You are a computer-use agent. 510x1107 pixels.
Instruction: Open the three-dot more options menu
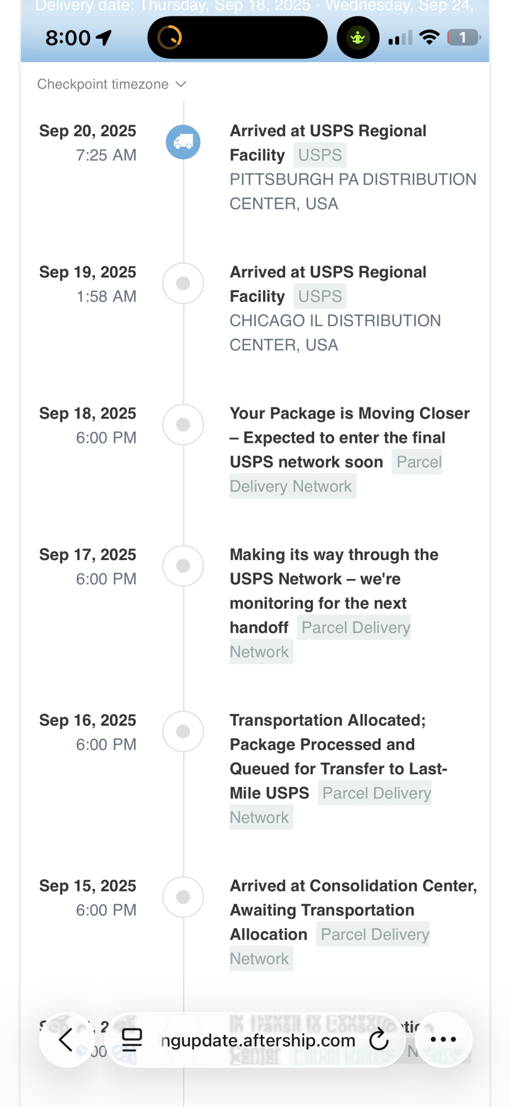(443, 1039)
